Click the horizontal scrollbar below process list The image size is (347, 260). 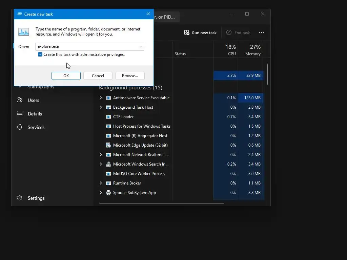(x=162, y=203)
